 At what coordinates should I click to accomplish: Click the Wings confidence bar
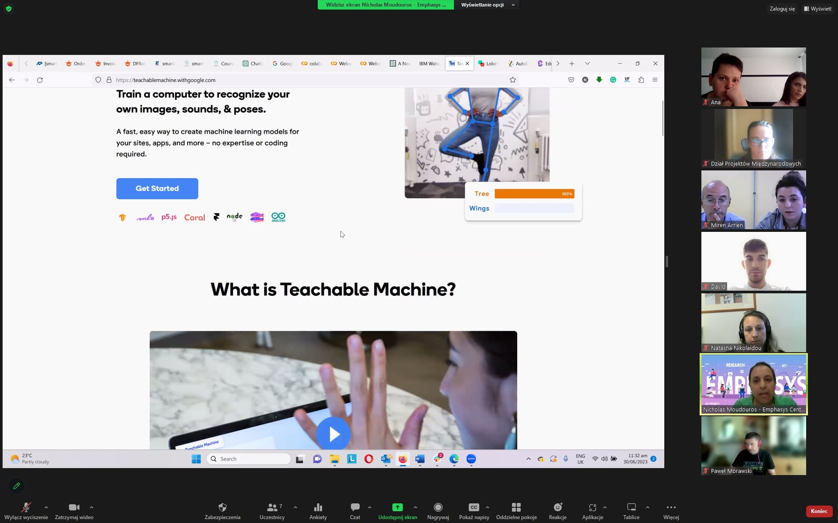[x=535, y=208]
